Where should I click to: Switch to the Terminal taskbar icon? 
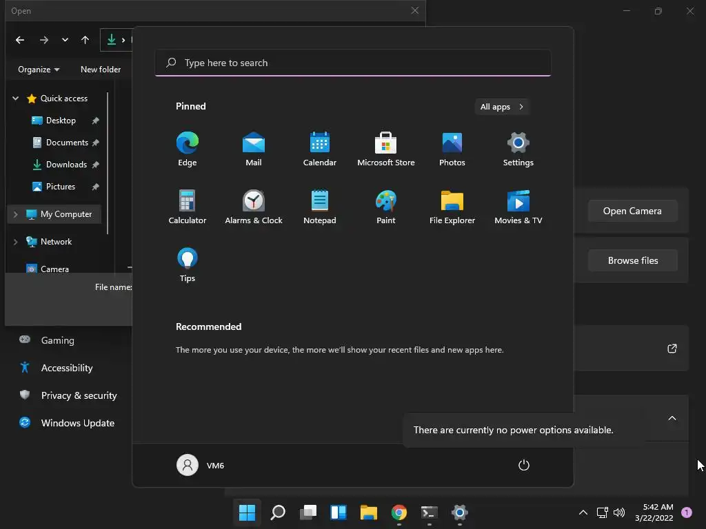coord(429,512)
